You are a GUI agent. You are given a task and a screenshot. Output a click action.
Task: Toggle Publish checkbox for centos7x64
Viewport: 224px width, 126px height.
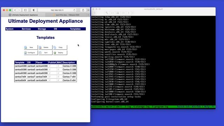point(50,77)
